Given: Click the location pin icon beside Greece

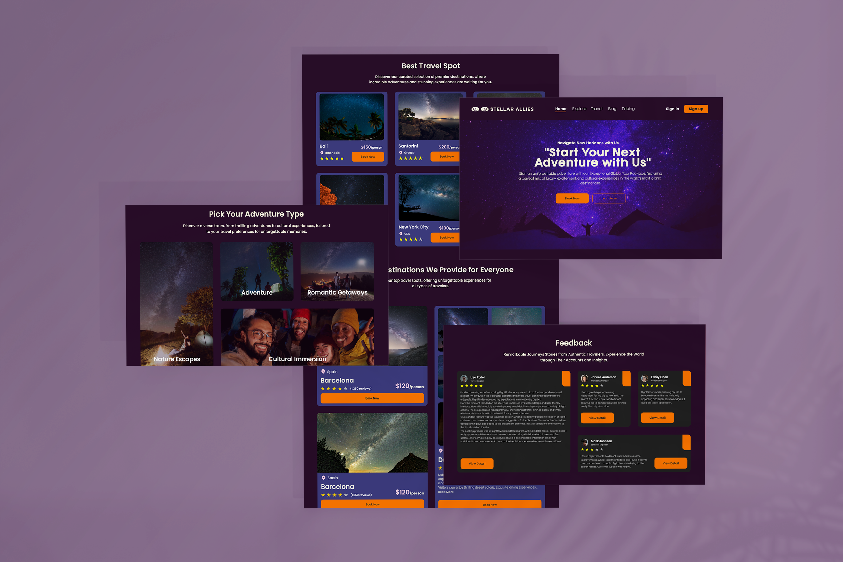Looking at the screenshot, I should [x=401, y=153].
